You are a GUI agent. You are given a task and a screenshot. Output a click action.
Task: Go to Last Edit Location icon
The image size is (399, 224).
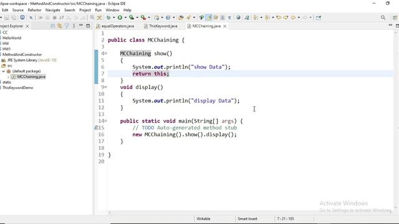click(x=279, y=17)
